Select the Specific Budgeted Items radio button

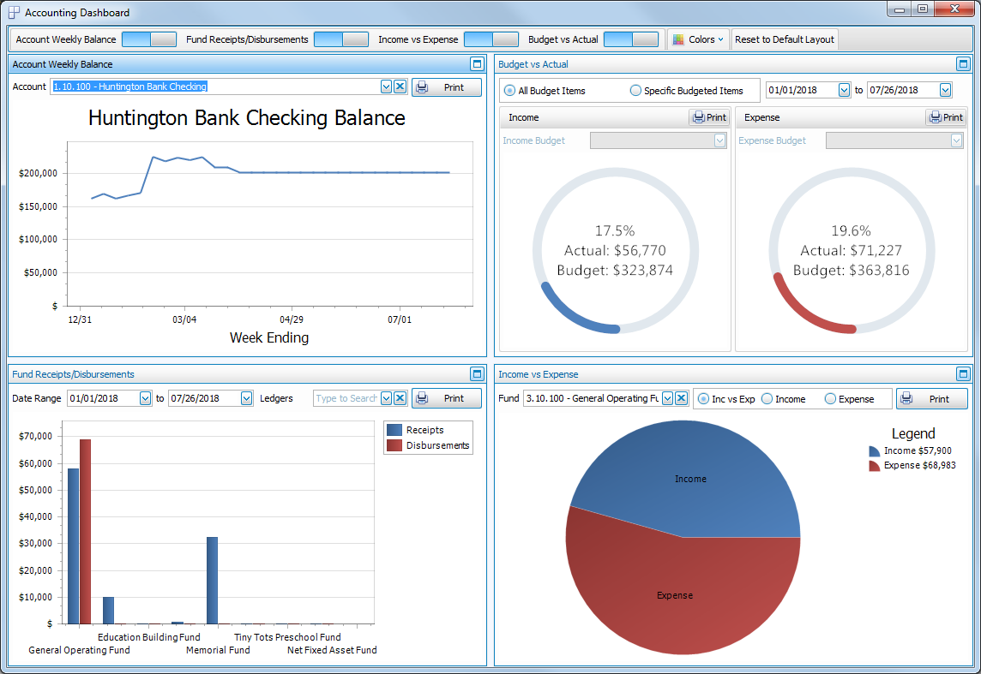pyautogui.click(x=635, y=91)
